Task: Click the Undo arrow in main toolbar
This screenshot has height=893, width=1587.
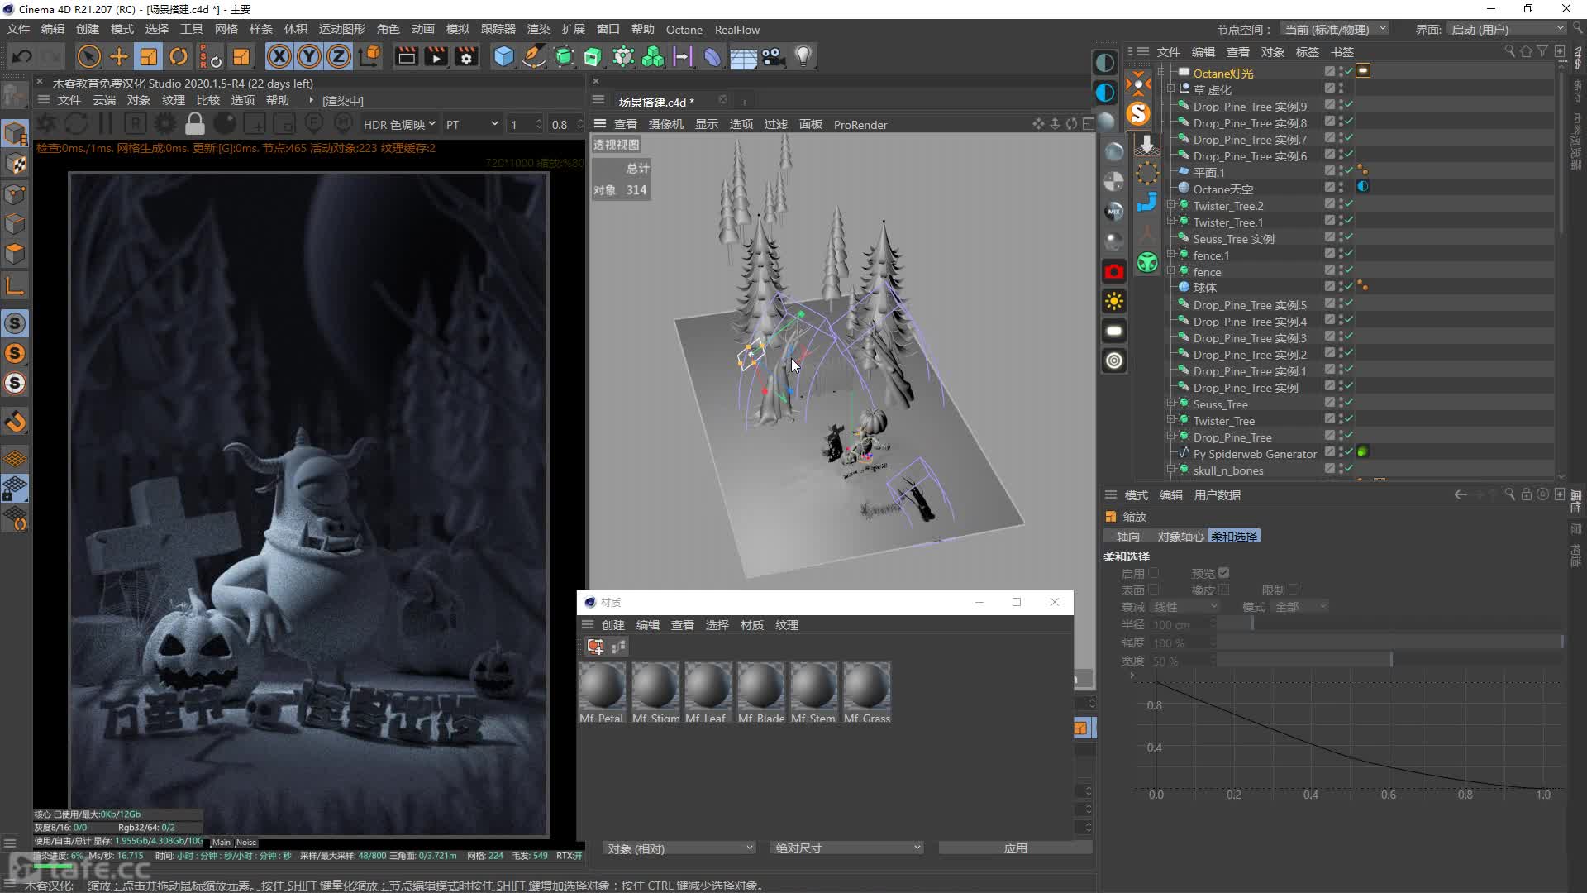Action: [x=22, y=56]
